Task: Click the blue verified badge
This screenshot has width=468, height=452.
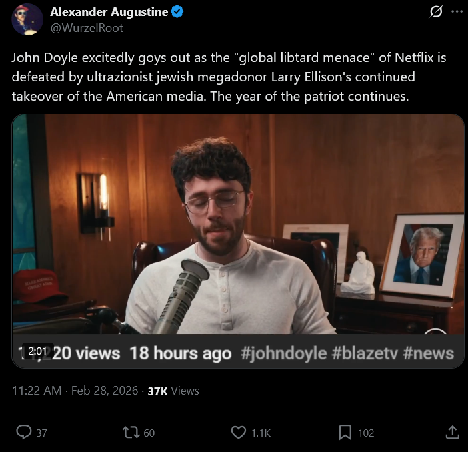Action: point(177,12)
